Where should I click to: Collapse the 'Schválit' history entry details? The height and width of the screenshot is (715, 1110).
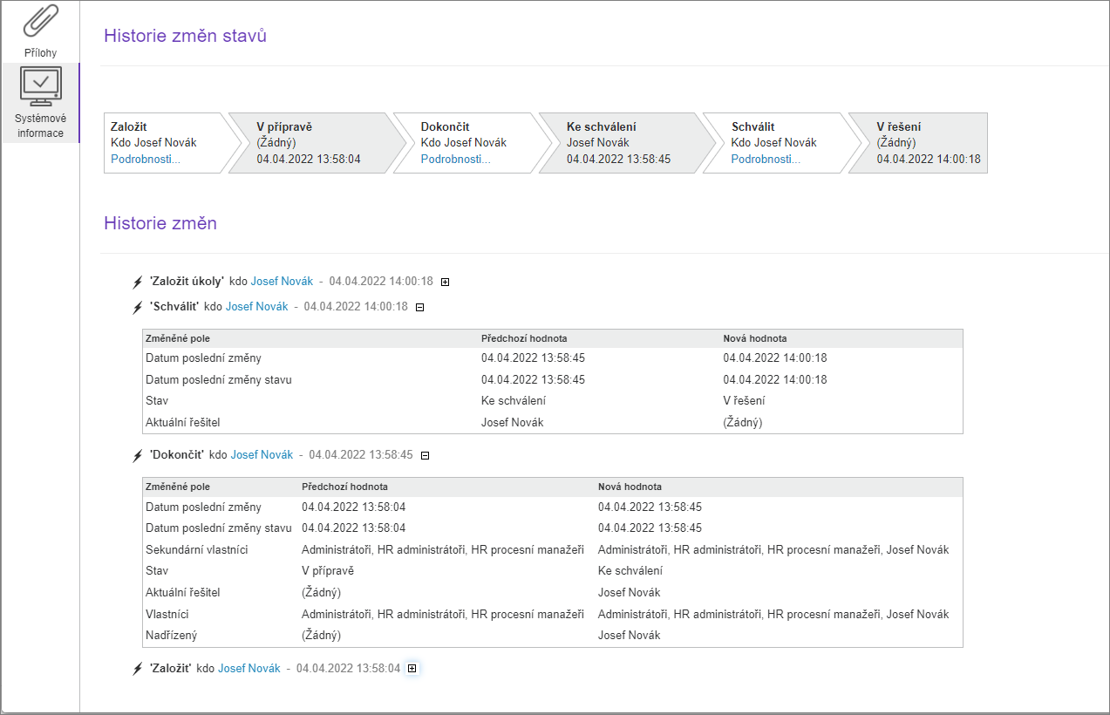tap(419, 307)
